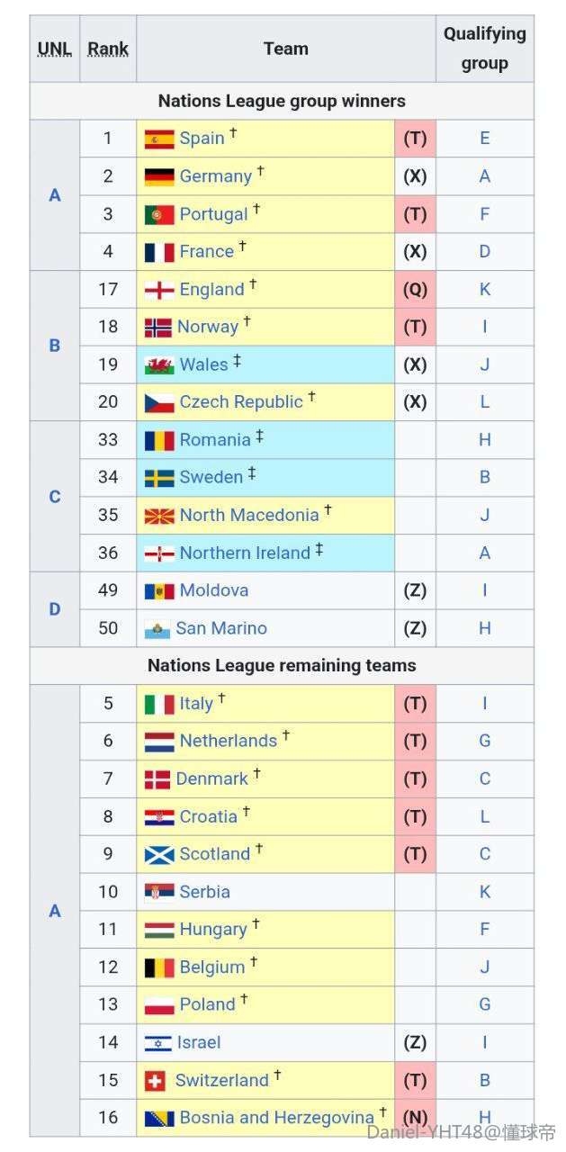Click the UNL column header abbreviation

click(x=55, y=49)
